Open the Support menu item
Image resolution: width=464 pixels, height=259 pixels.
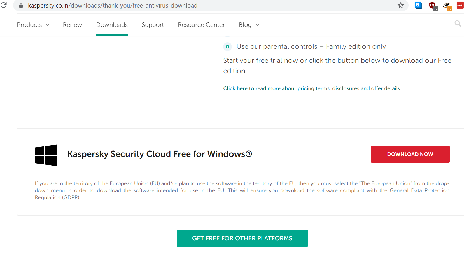pos(153,25)
